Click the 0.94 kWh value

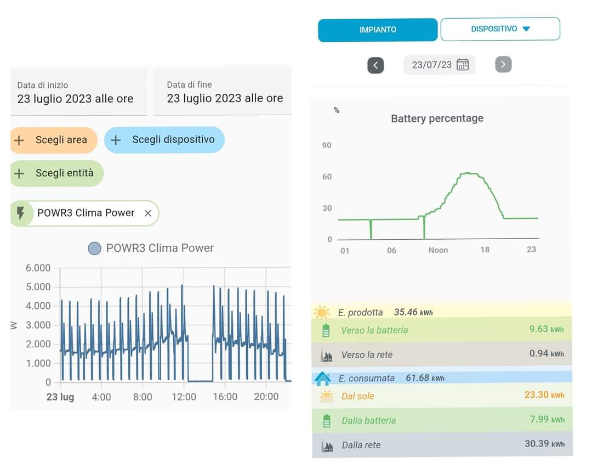pyautogui.click(x=547, y=353)
